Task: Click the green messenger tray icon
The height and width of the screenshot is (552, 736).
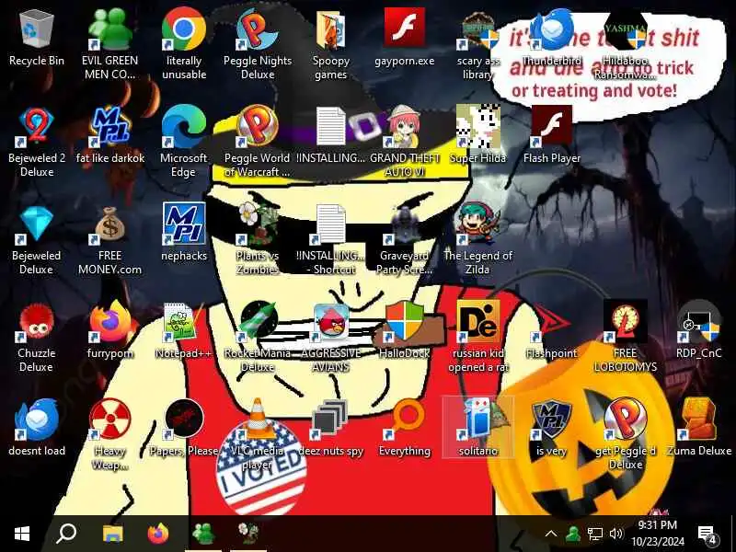Action: click(572, 534)
